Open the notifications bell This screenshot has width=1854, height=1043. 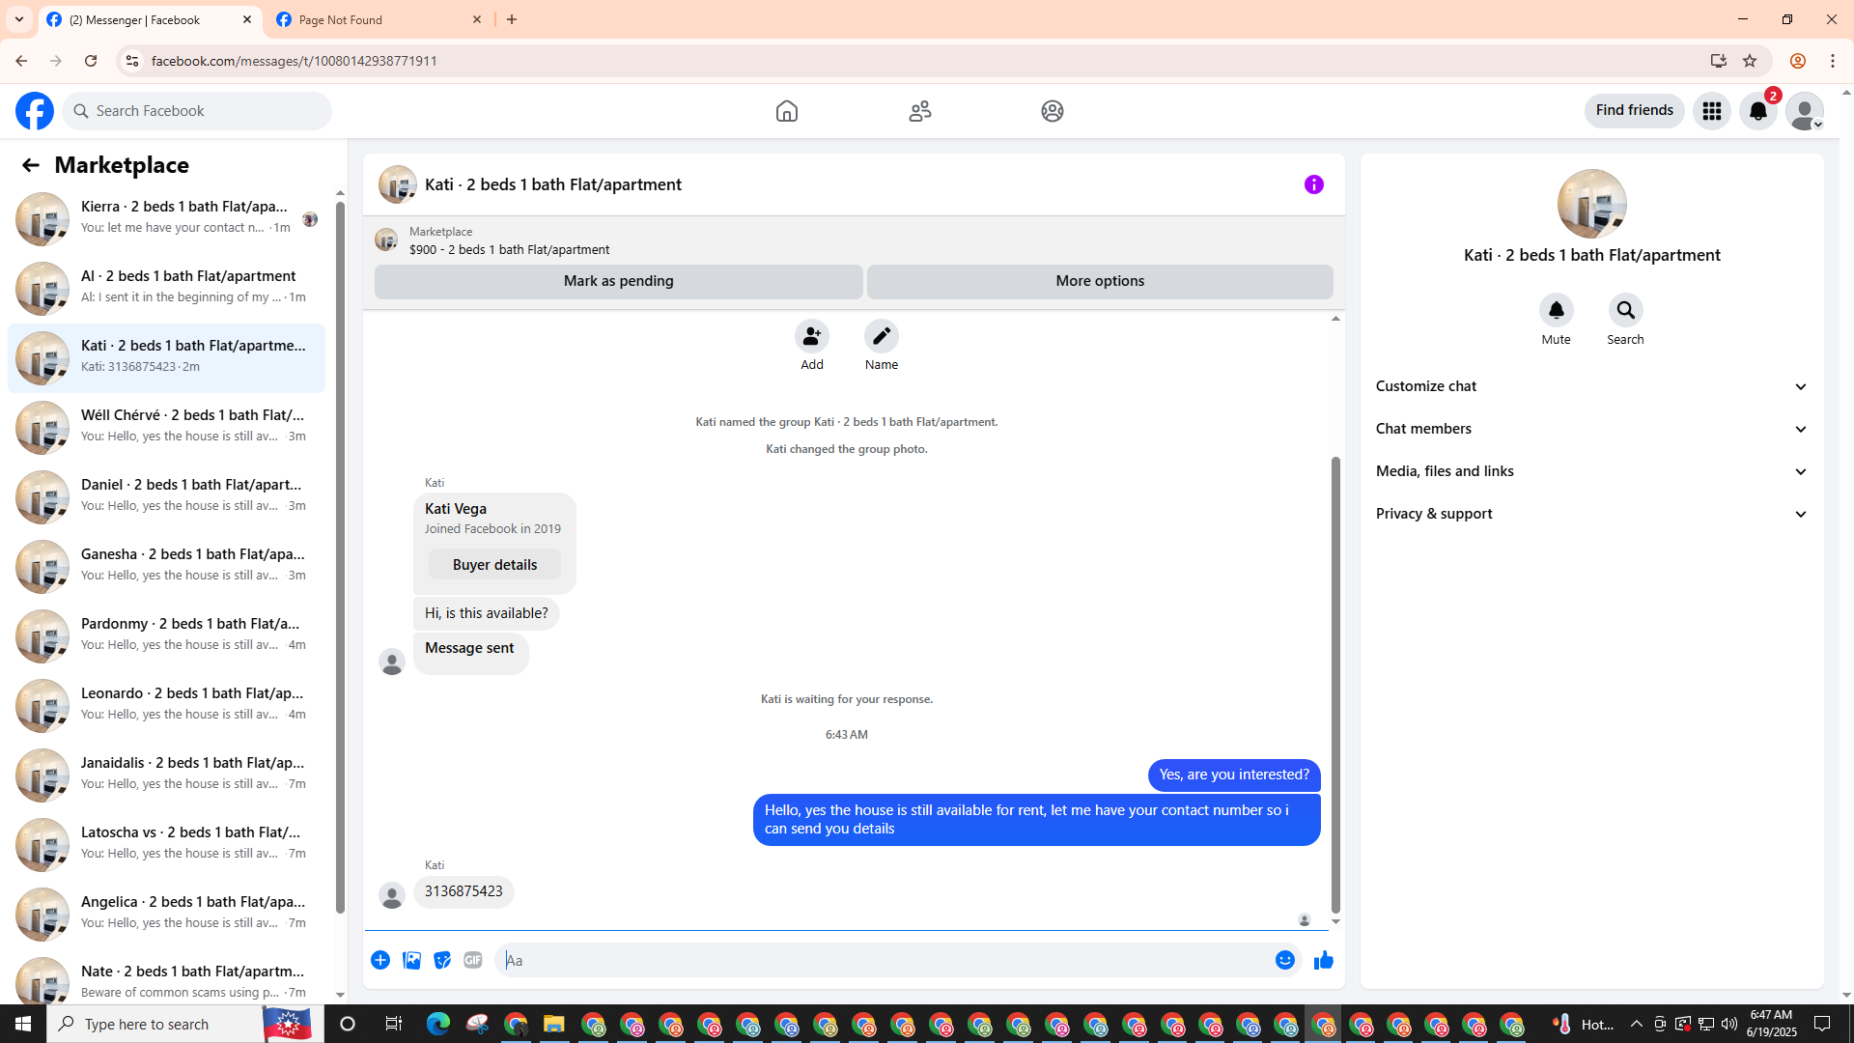pos(1758,111)
